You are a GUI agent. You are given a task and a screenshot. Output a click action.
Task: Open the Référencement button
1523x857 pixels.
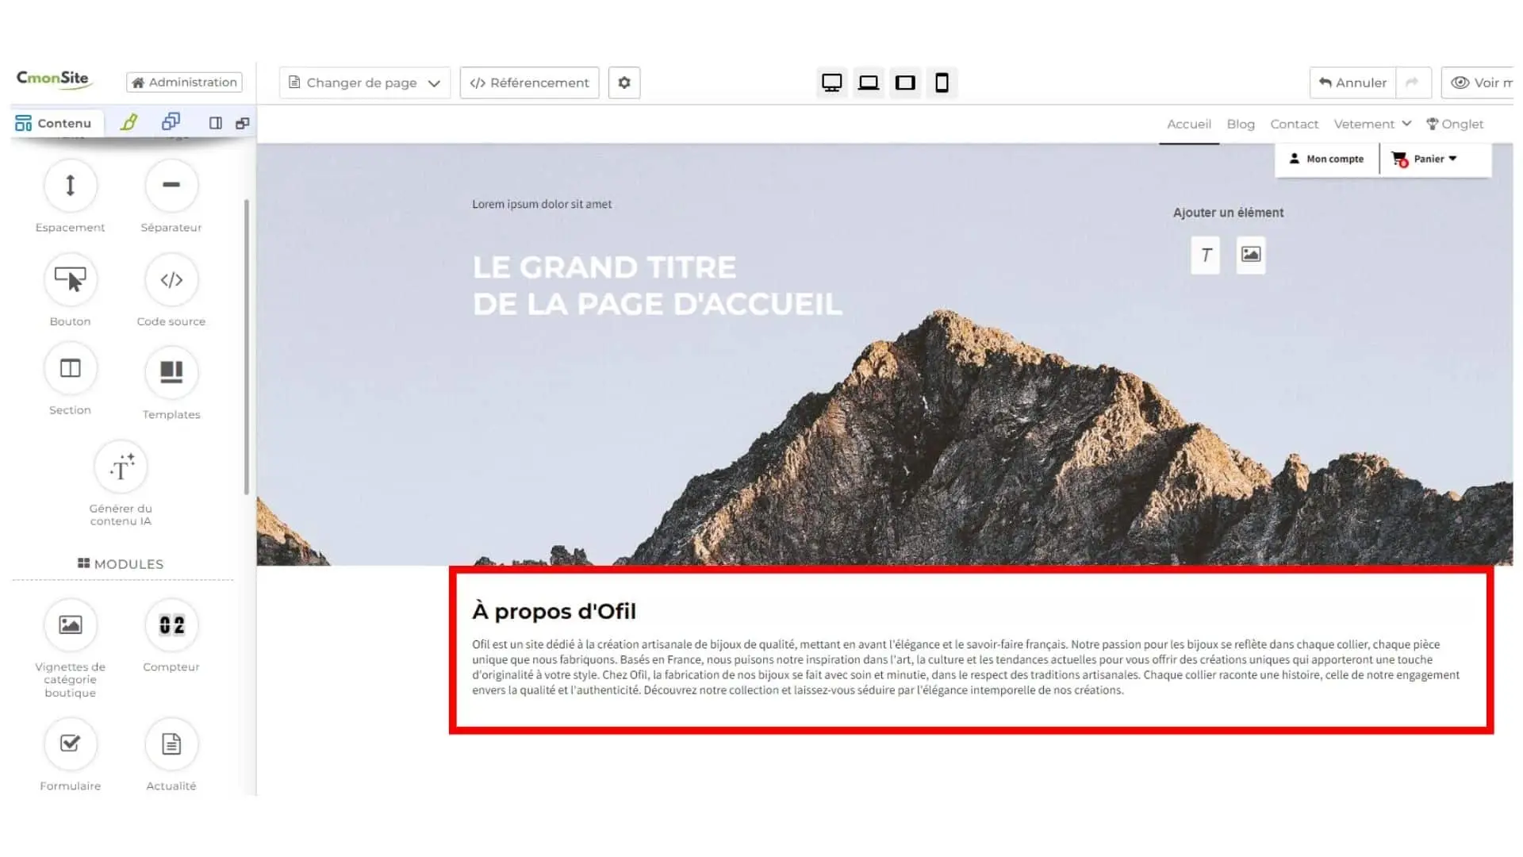529,83
